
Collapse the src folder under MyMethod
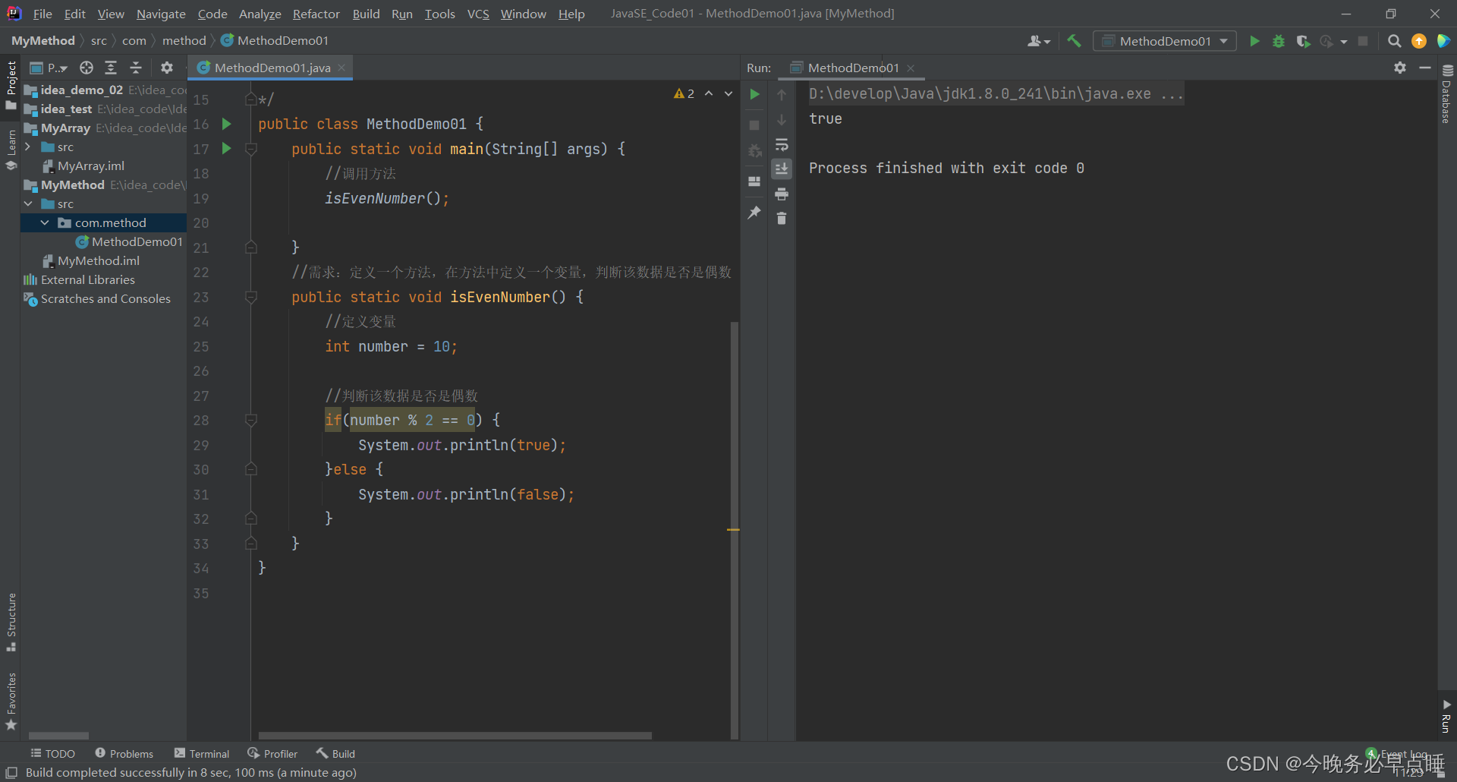point(28,203)
